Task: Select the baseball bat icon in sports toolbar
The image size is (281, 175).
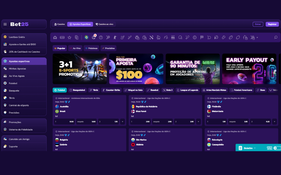Action: [x=130, y=37]
